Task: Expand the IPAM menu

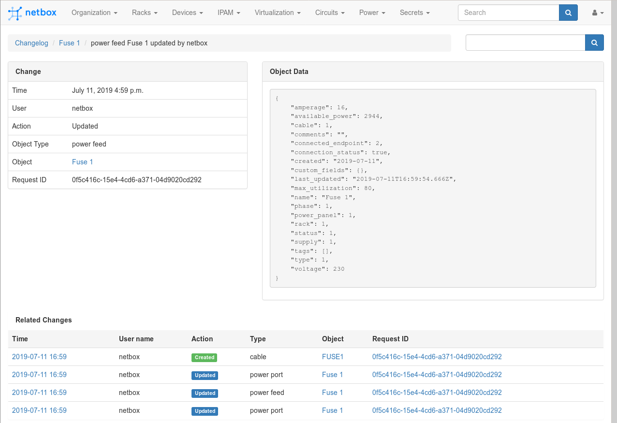Action: [x=229, y=13]
